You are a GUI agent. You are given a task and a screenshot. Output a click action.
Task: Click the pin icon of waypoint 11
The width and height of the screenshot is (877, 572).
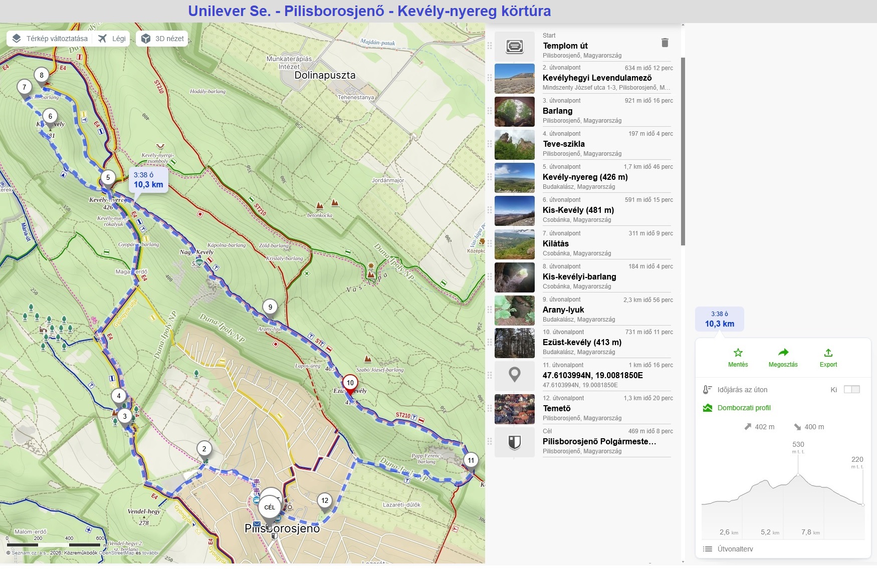coord(515,376)
